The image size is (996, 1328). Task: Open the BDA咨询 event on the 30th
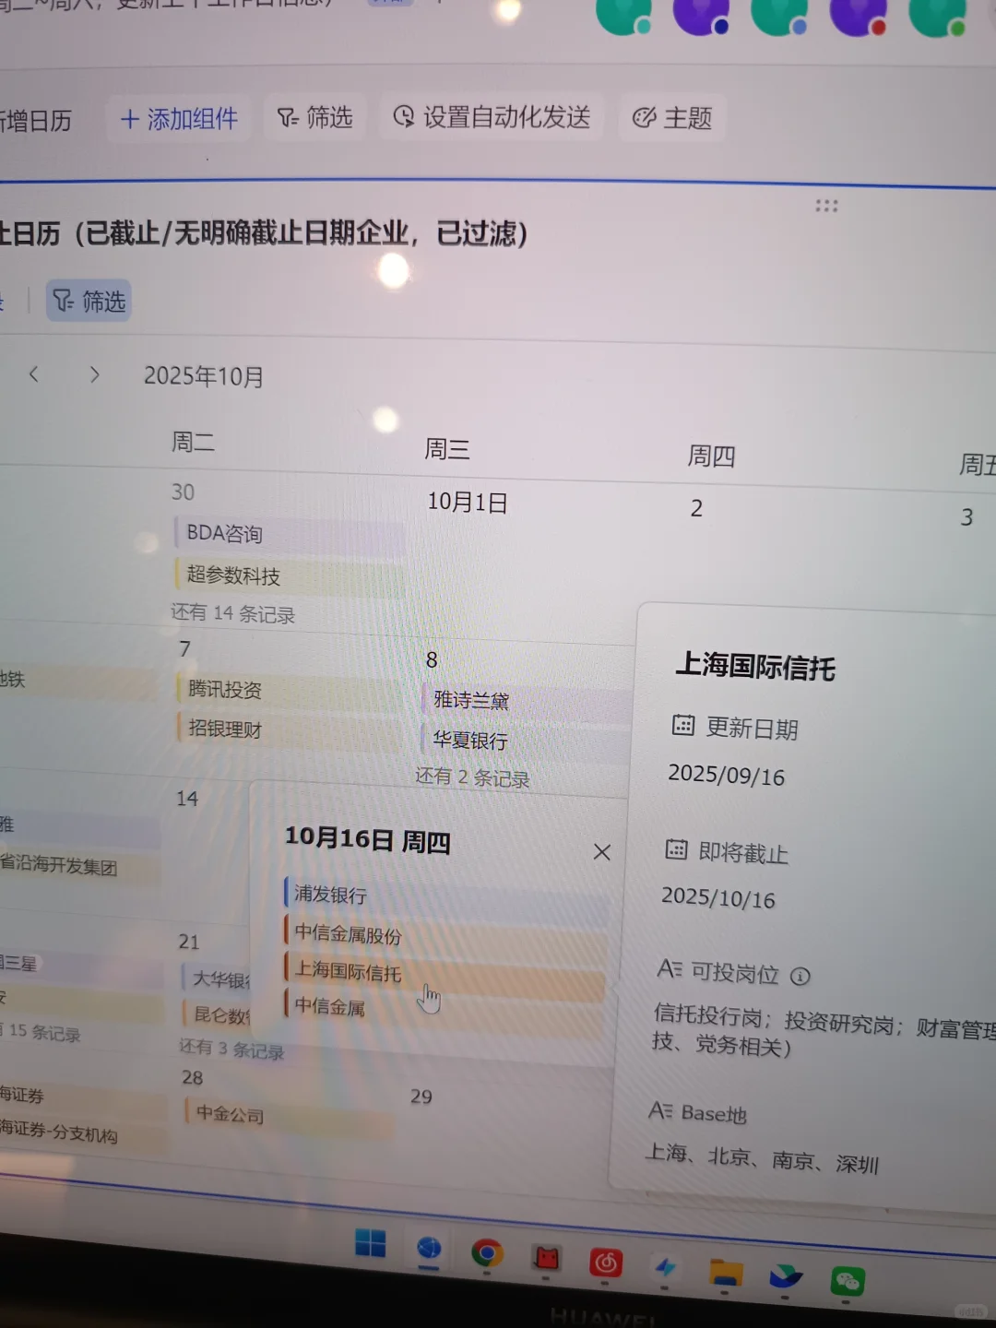[289, 534]
